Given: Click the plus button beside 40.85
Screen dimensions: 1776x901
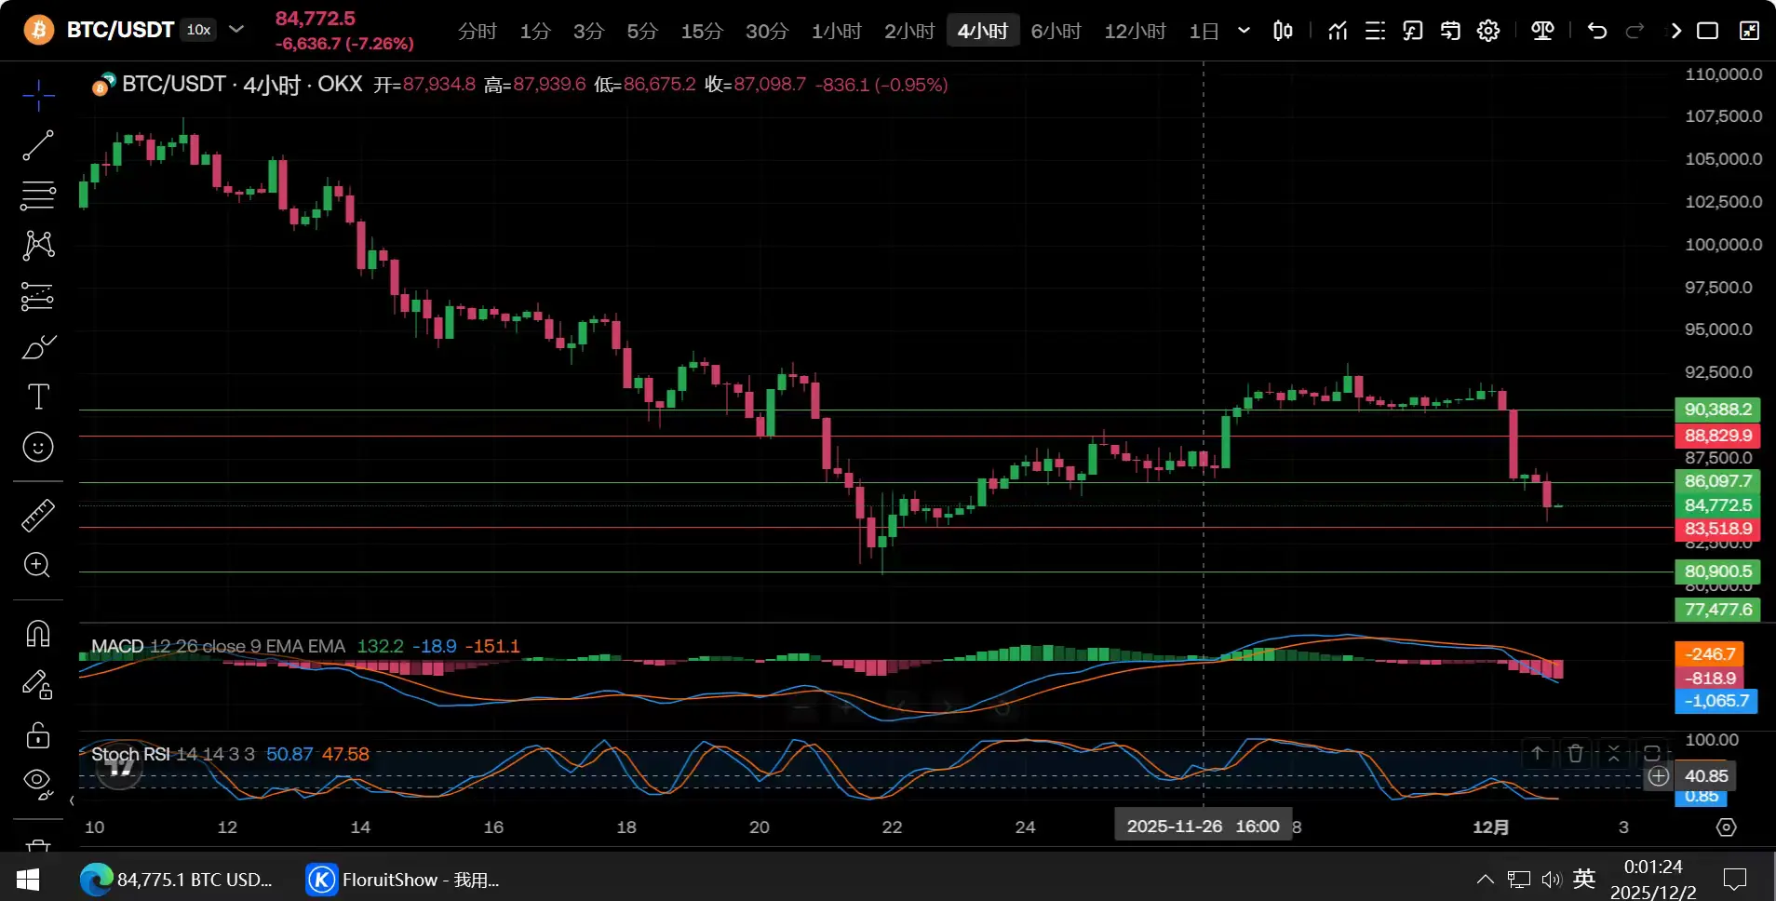Looking at the screenshot, I should (1659, 776).
